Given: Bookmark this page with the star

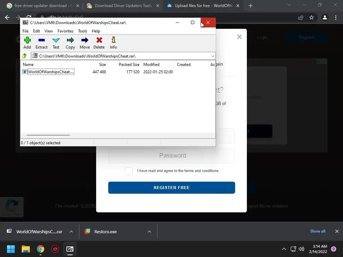Looking at the screenshot, I should [x=312, y=17].
